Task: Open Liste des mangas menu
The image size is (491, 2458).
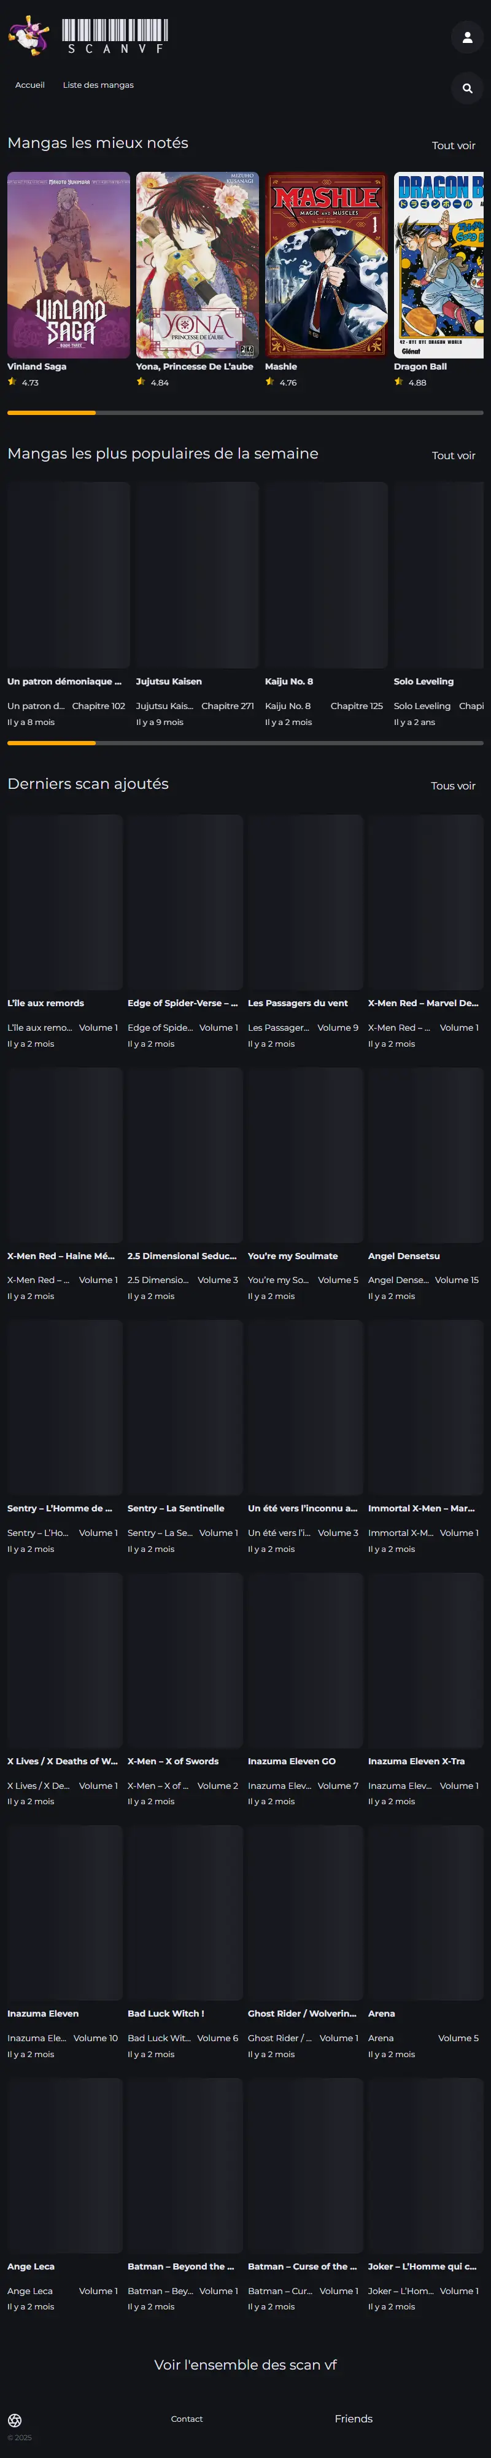Action: (98, 85)
